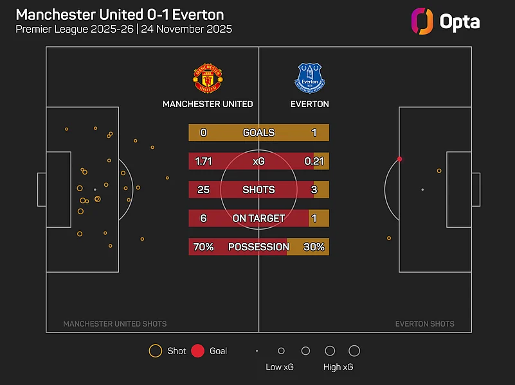Click the red Goal legend circle
Image resolution: width=515 pixels, height=385 pixels.
(x=197, y=351)
